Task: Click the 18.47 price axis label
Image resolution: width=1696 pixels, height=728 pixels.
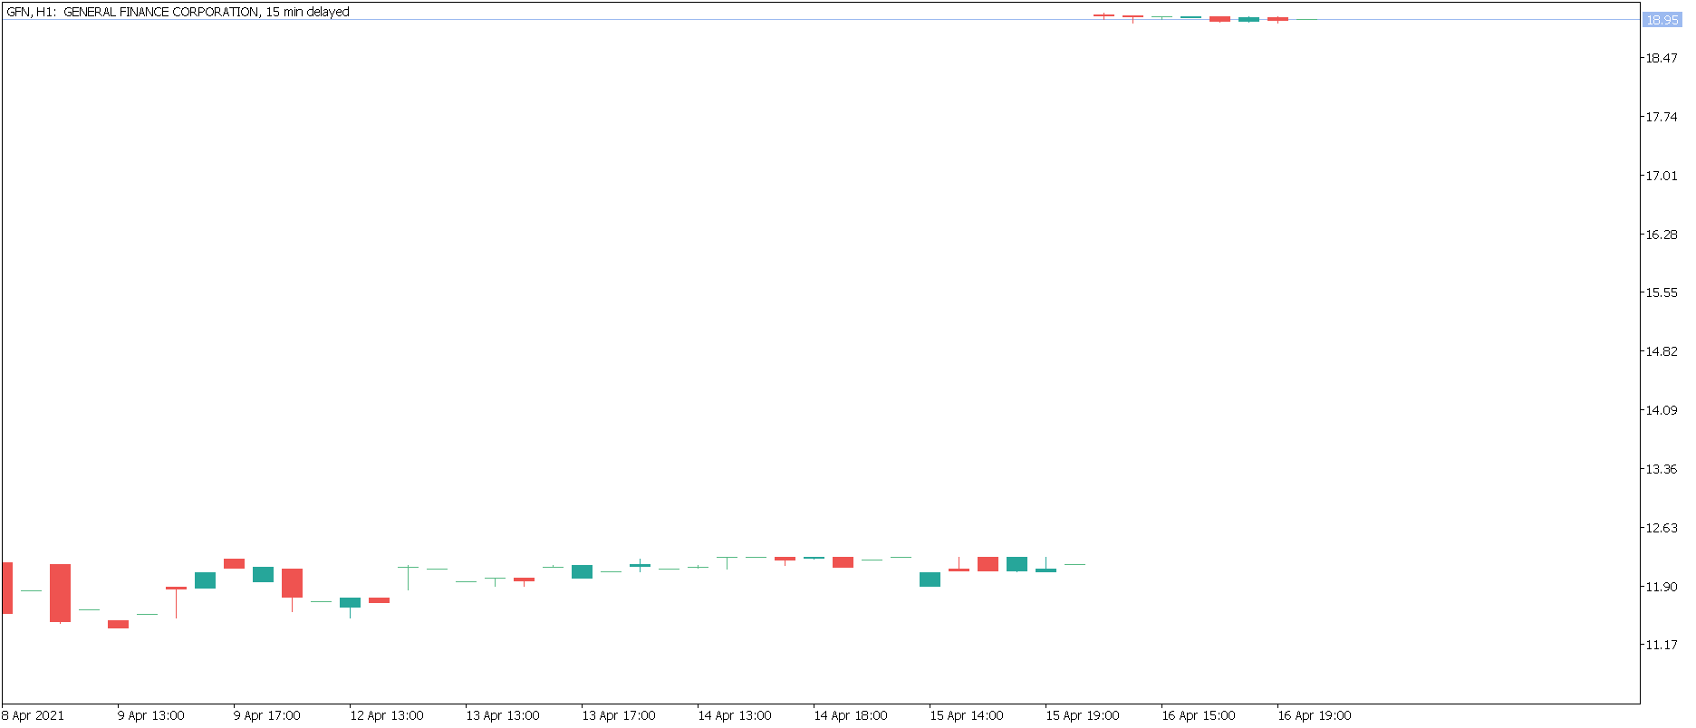Action: (x=1662, y=58)
